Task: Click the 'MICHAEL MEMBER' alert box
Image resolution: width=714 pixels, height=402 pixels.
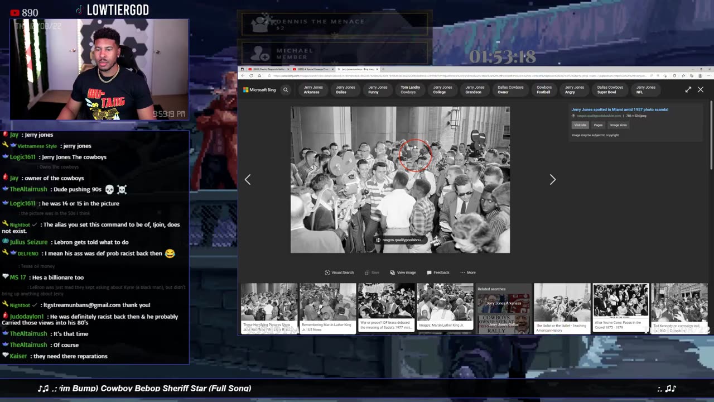Action: [x=335, y=54]
